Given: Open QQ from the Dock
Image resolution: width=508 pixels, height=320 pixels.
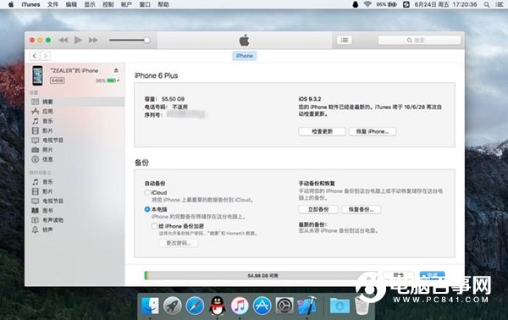Looking at the screenshot, I should click(x=217, y=306).
